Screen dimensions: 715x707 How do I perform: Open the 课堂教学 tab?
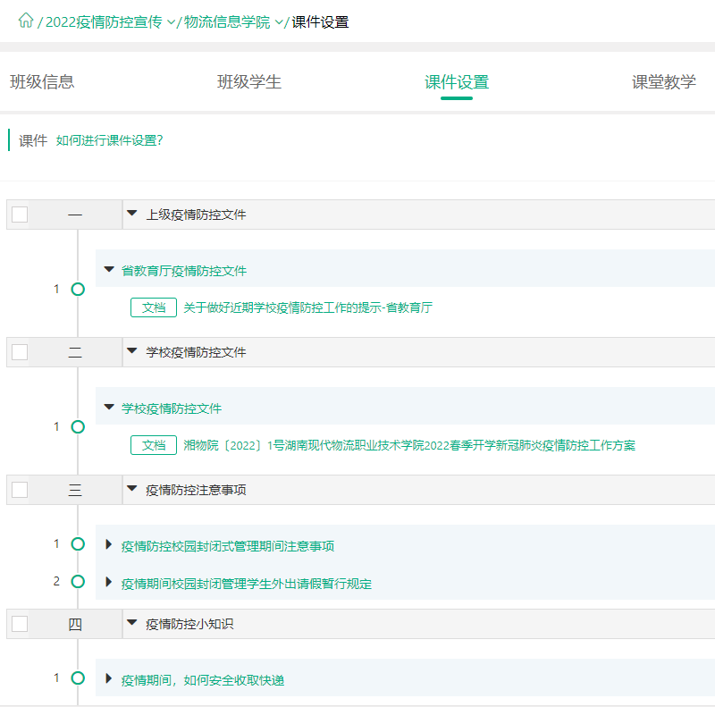(663, 82)
